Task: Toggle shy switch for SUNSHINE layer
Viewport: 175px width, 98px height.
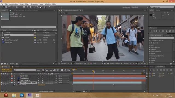Action: [39, 76]
